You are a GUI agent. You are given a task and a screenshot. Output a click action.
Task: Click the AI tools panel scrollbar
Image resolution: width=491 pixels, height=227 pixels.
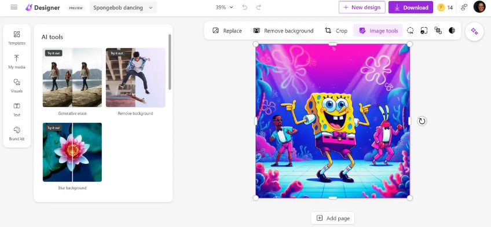pyautogui.click(x=170, y=62)
